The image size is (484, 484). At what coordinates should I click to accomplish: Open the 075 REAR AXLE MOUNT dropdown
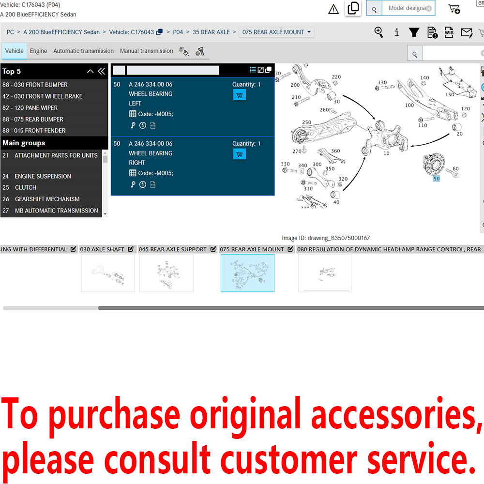click(276, 32)
